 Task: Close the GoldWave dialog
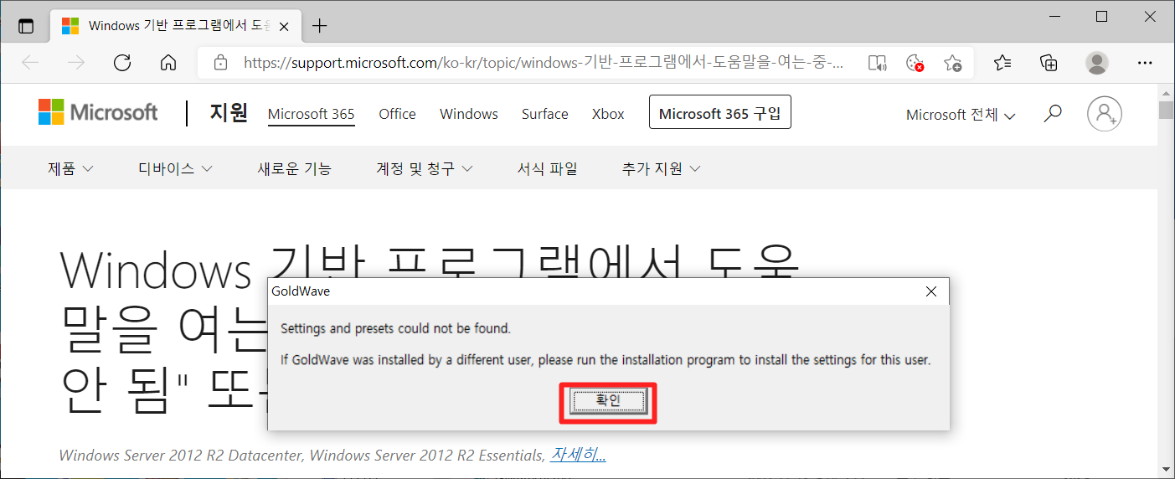(931, 291)
